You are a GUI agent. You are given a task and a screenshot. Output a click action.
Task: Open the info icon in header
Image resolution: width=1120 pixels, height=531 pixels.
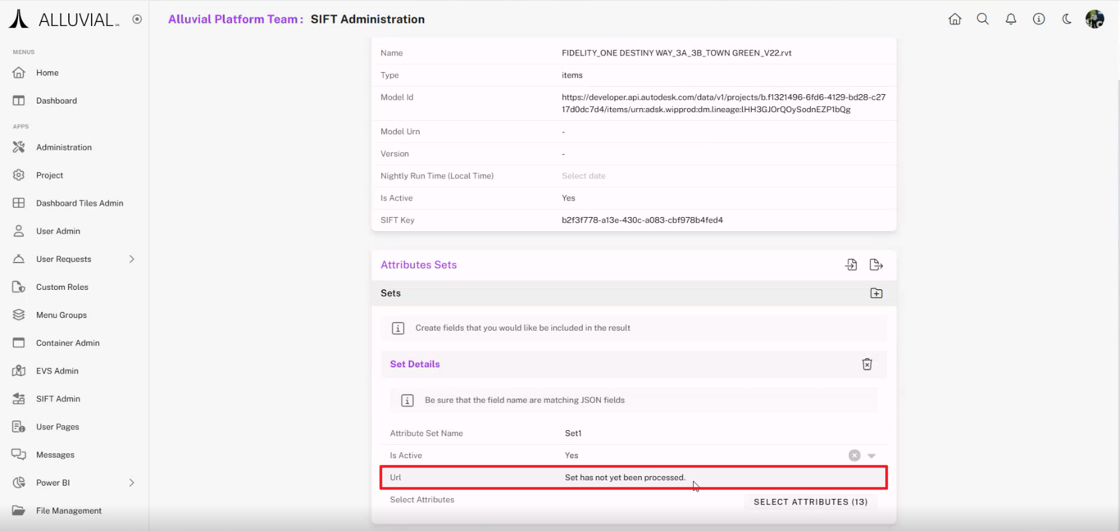tap(1039, 19)
